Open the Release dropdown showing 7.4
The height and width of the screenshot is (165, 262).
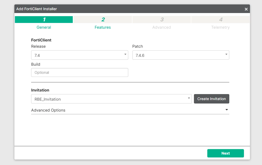pyautogui.click(x=80, y=55)
